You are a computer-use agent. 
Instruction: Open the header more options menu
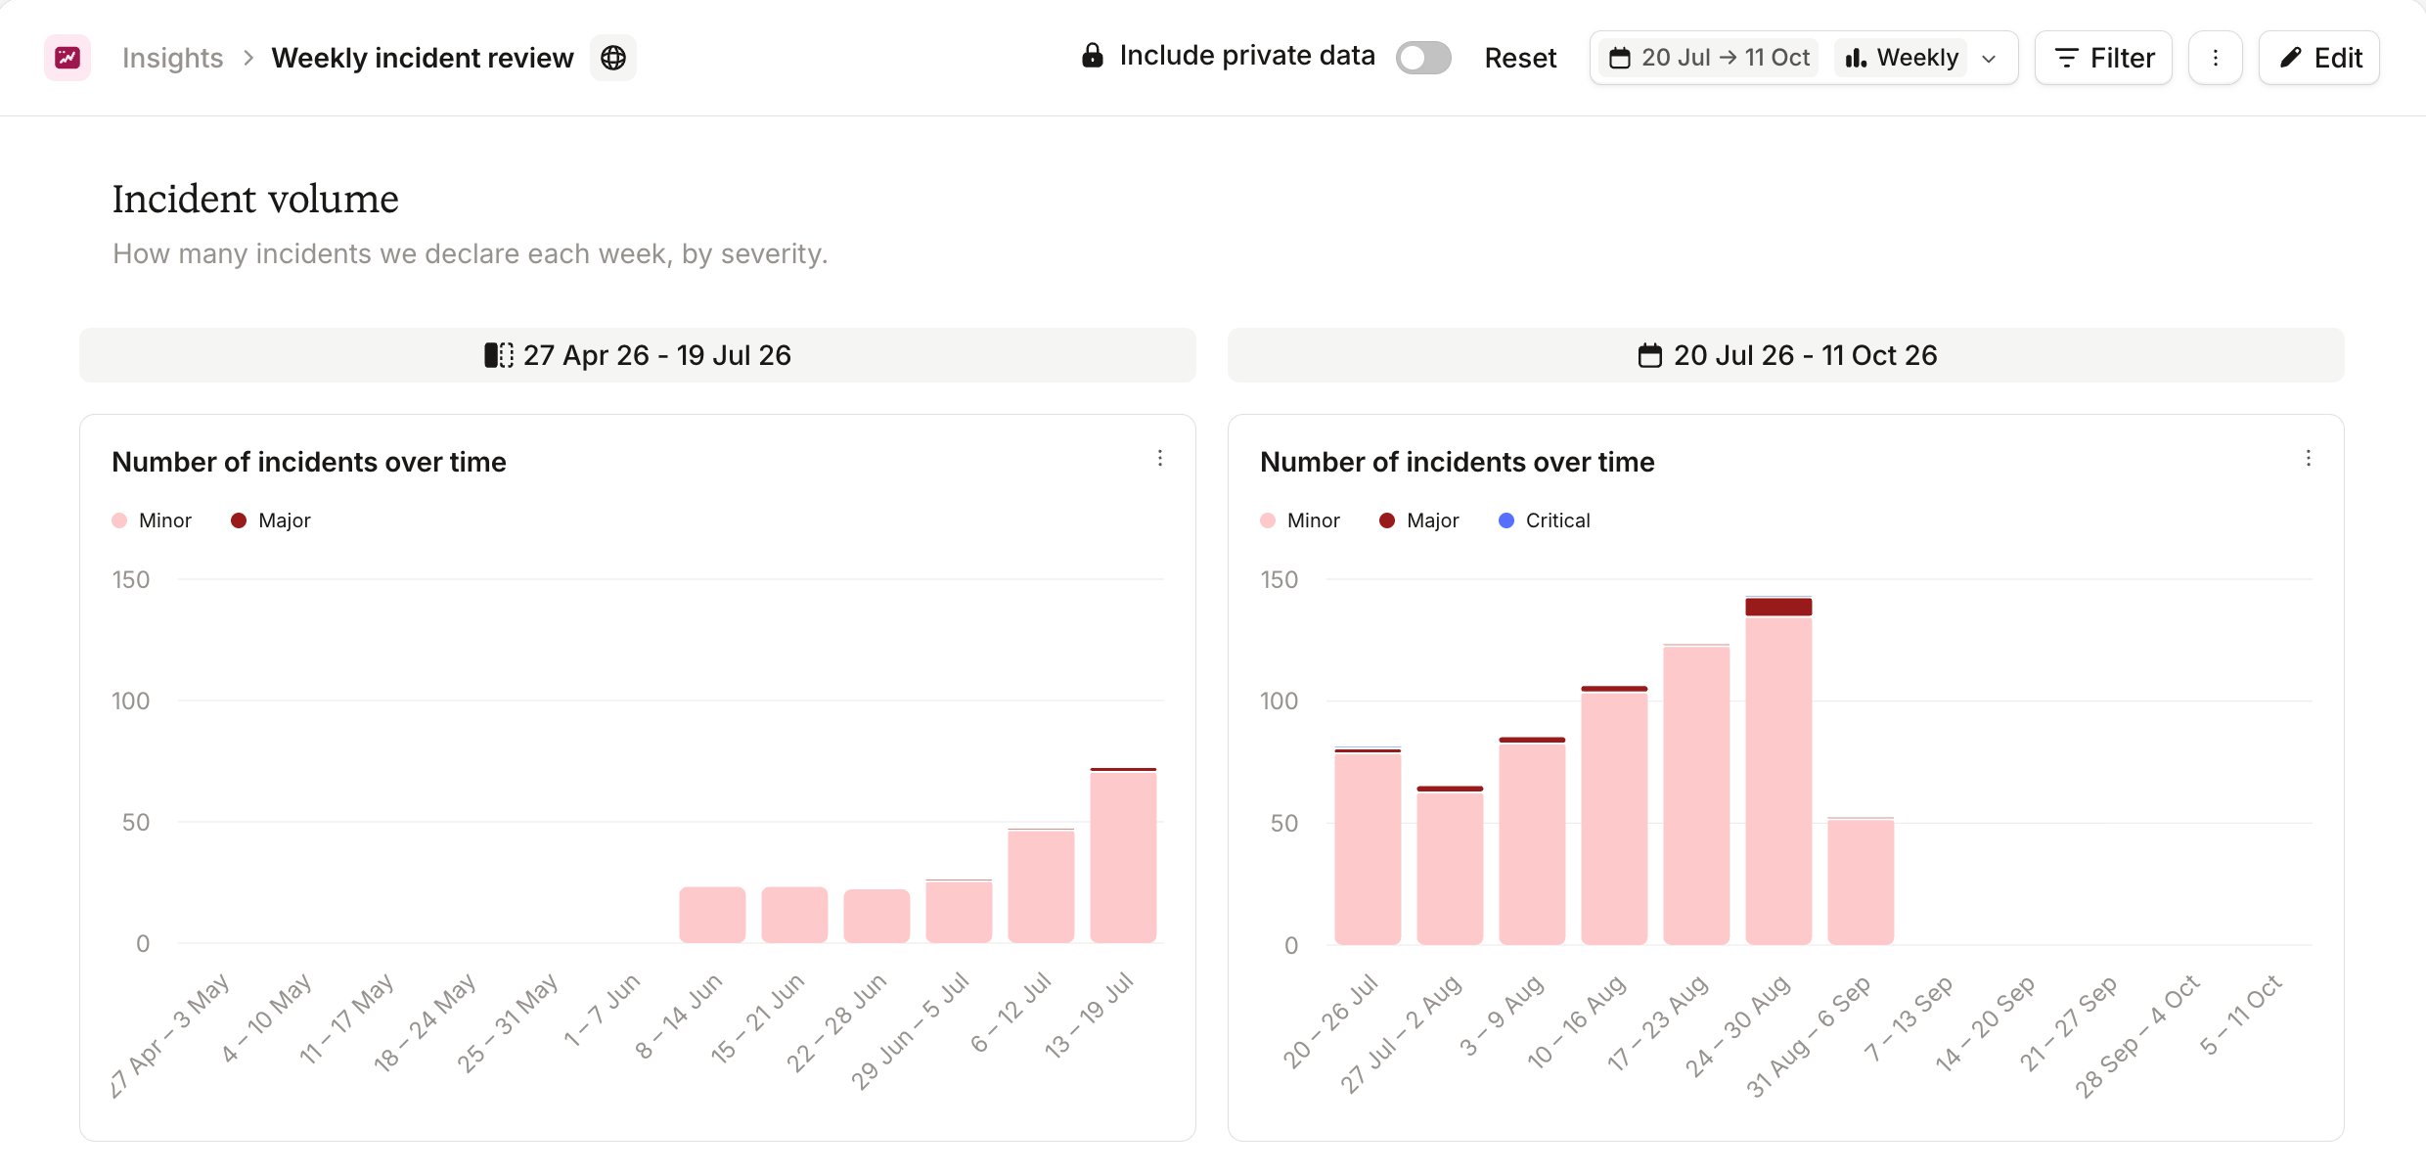[x=2216, y=58]
